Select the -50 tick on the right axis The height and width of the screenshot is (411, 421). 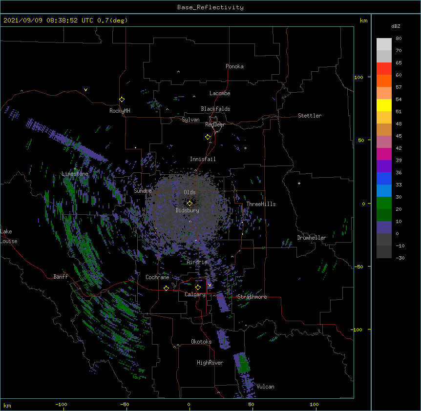[359, 267]
